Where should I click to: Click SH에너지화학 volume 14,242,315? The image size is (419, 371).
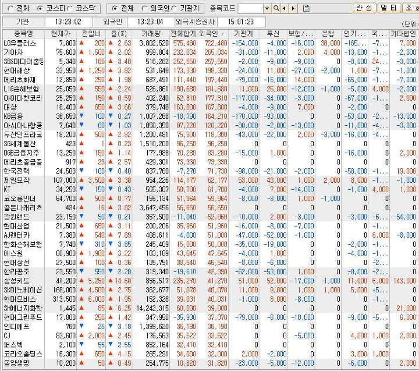(x=152, y=308)
